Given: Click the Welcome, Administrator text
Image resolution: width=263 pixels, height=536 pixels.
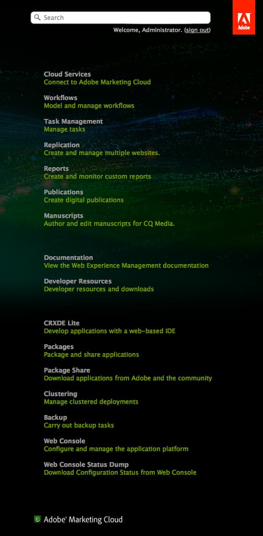Looking at the screenshot, I should pyautogui.click(x=147, y=30).
